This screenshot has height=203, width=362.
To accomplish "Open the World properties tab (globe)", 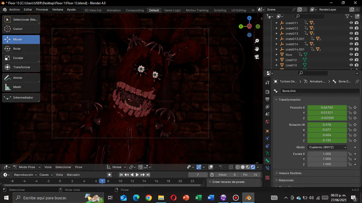I will coord(267,122).
